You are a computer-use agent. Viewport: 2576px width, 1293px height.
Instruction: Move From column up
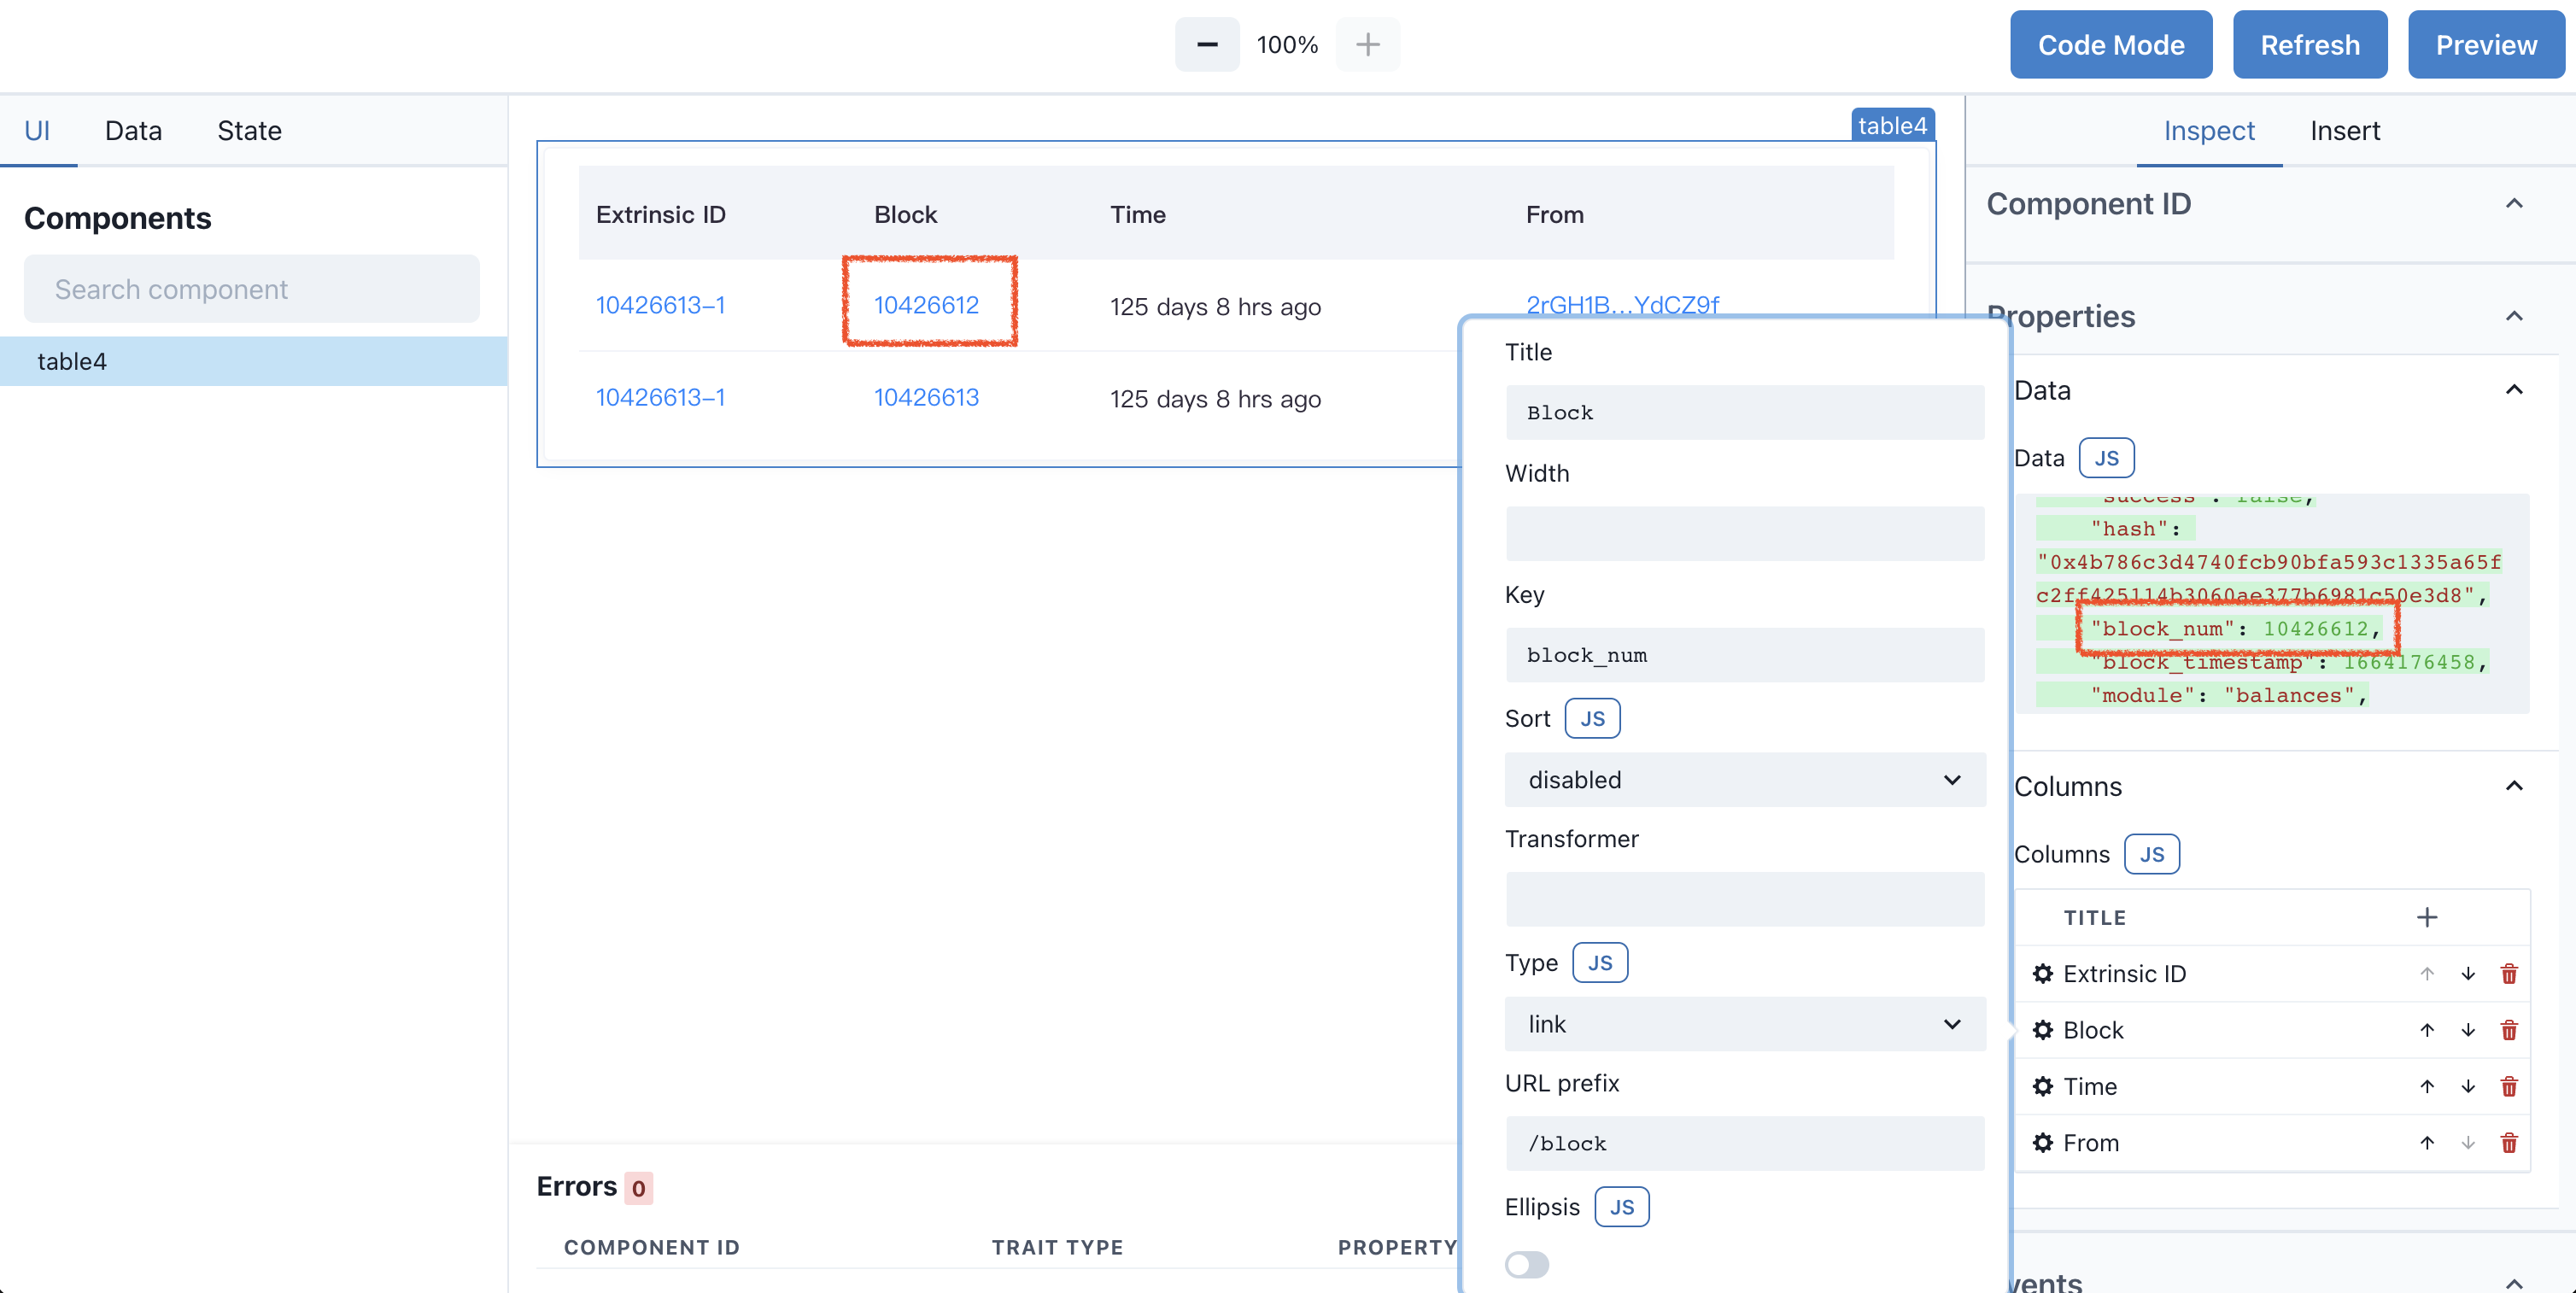pyautogui.click(x=2426, y=1142)
